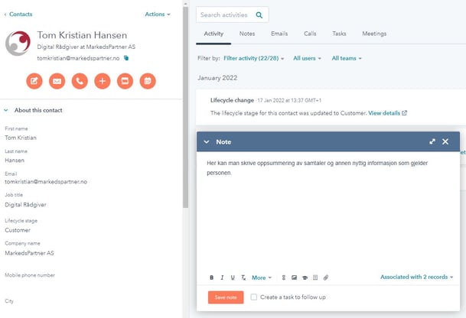Open the Actions dropdown menu
Viewport: 466px width, 318px height.
tap(158, 15)
